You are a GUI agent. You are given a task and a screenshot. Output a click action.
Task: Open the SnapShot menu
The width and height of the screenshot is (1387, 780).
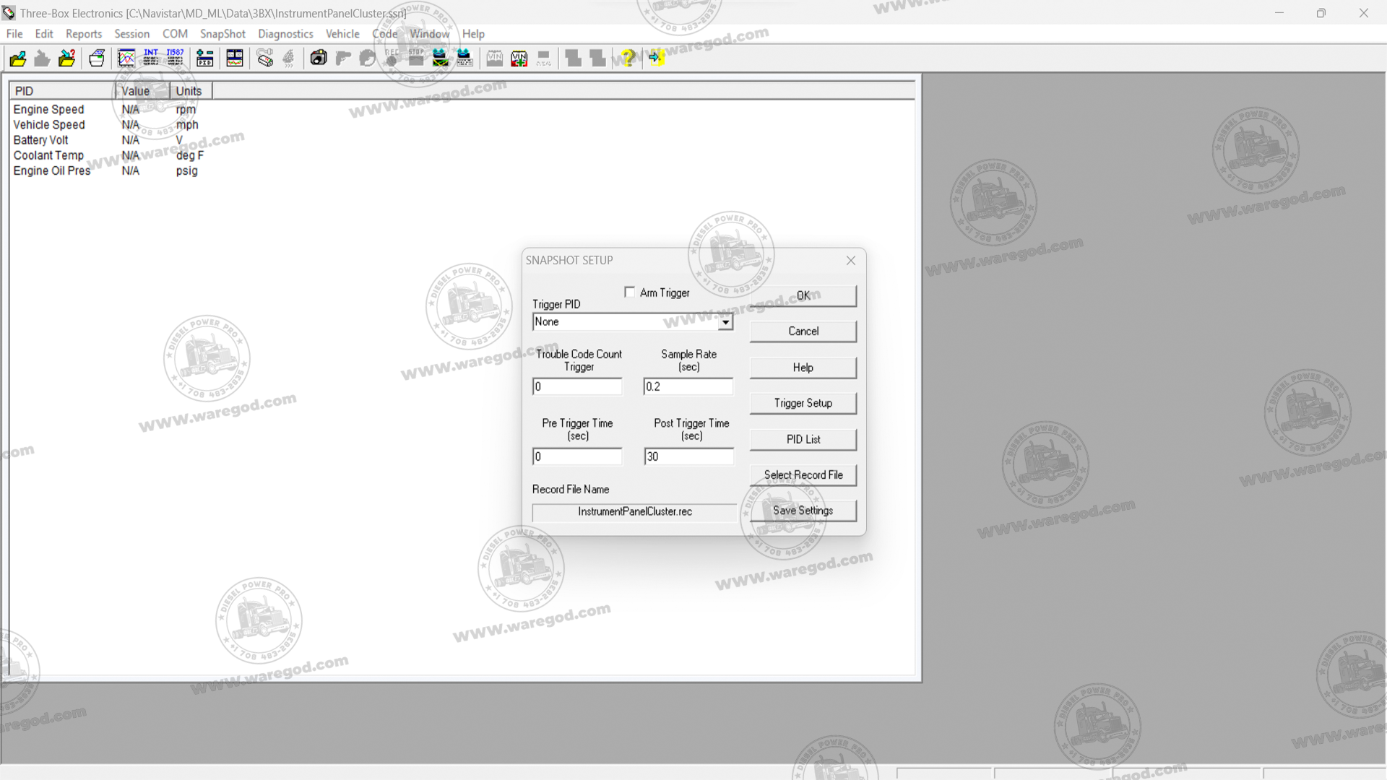click(x=222, y=34)
